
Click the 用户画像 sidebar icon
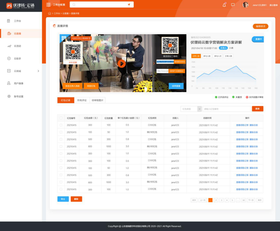click(x=9, y=83)
